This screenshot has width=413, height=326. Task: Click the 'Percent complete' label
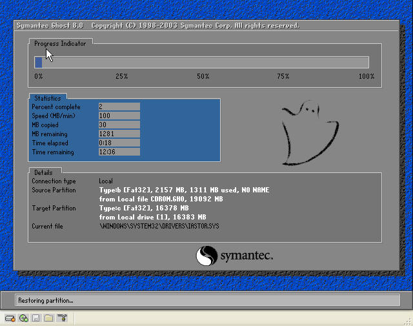coord(56,107)
